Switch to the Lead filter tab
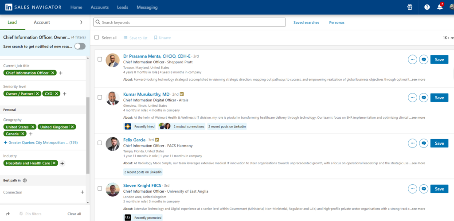The width and height of the screenshot is (454, 221). (x=12, y=22)
